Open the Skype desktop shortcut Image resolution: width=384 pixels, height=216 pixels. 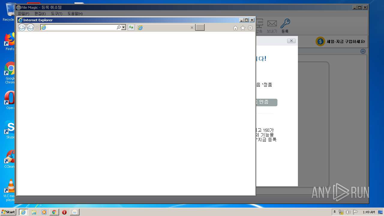point(10,130)
